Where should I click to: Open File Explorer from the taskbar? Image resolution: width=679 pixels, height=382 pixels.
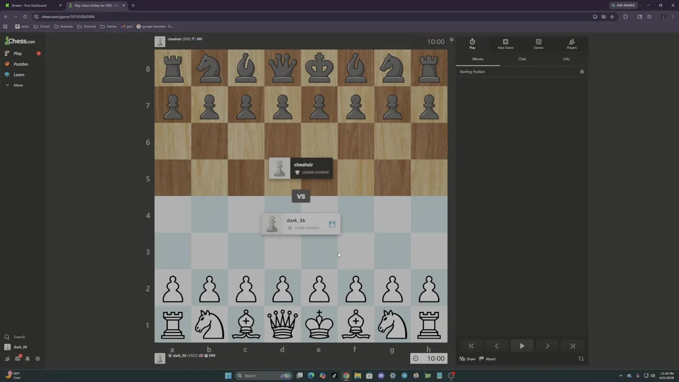(358, 376)
